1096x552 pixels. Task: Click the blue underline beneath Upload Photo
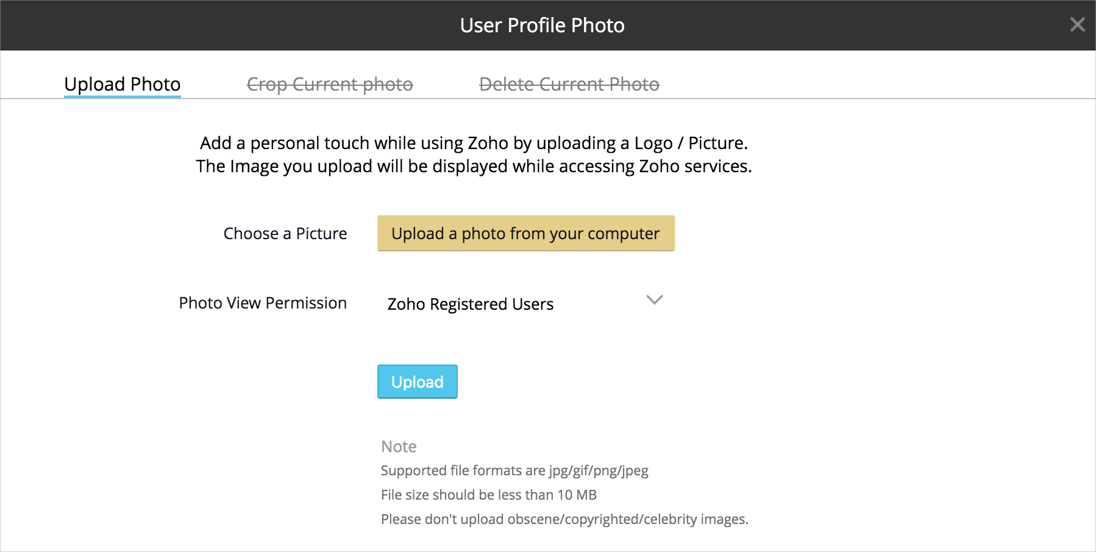(122, 96)
